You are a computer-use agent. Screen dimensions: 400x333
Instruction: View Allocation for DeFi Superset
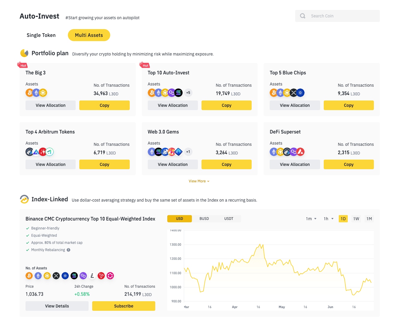click(295, 164)
